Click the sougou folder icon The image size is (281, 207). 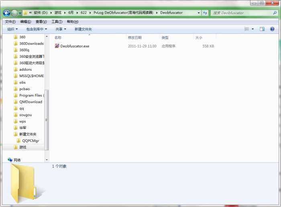[16, 115]
